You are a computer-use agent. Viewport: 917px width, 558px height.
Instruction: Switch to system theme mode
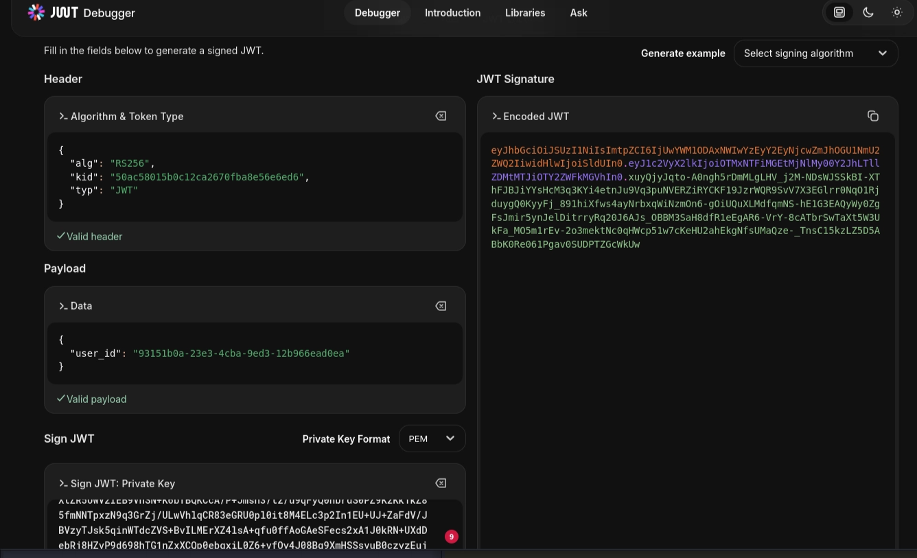pyautogui.click(x=839, y=12)
